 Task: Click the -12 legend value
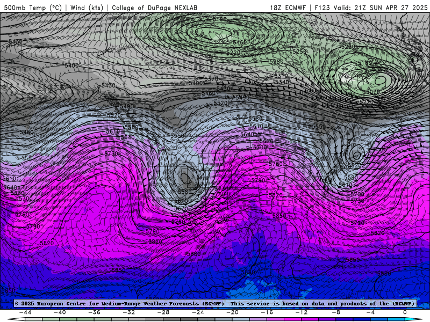(302, 312)
